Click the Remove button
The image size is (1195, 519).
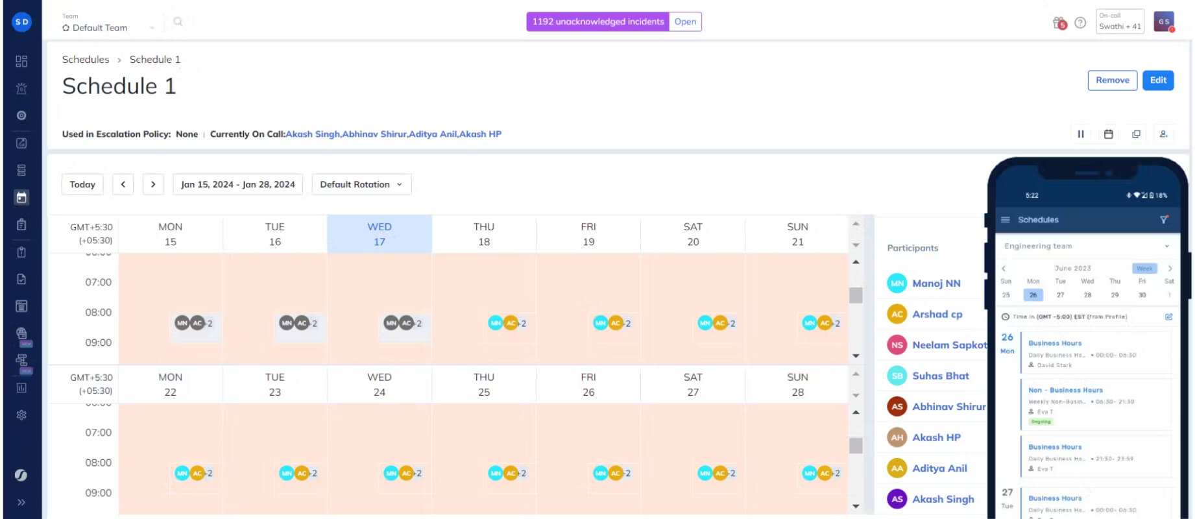pyautogui.click(x=1112, y=80)
